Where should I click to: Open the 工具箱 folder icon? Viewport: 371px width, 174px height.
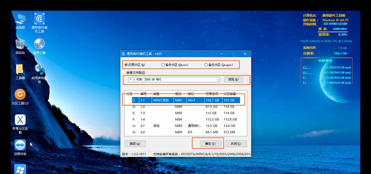click(20, 72)
